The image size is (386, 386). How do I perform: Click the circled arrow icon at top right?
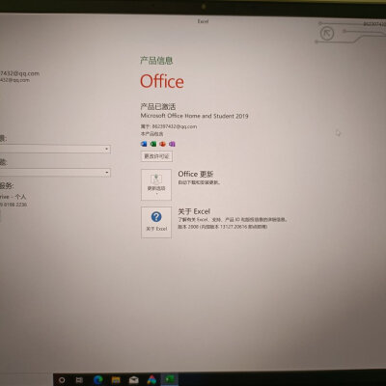(x=327, y=34)
